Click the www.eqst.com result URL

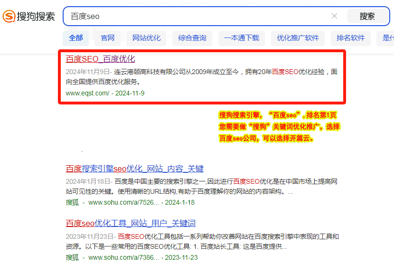pyautogui.click(x=88, y=93)
